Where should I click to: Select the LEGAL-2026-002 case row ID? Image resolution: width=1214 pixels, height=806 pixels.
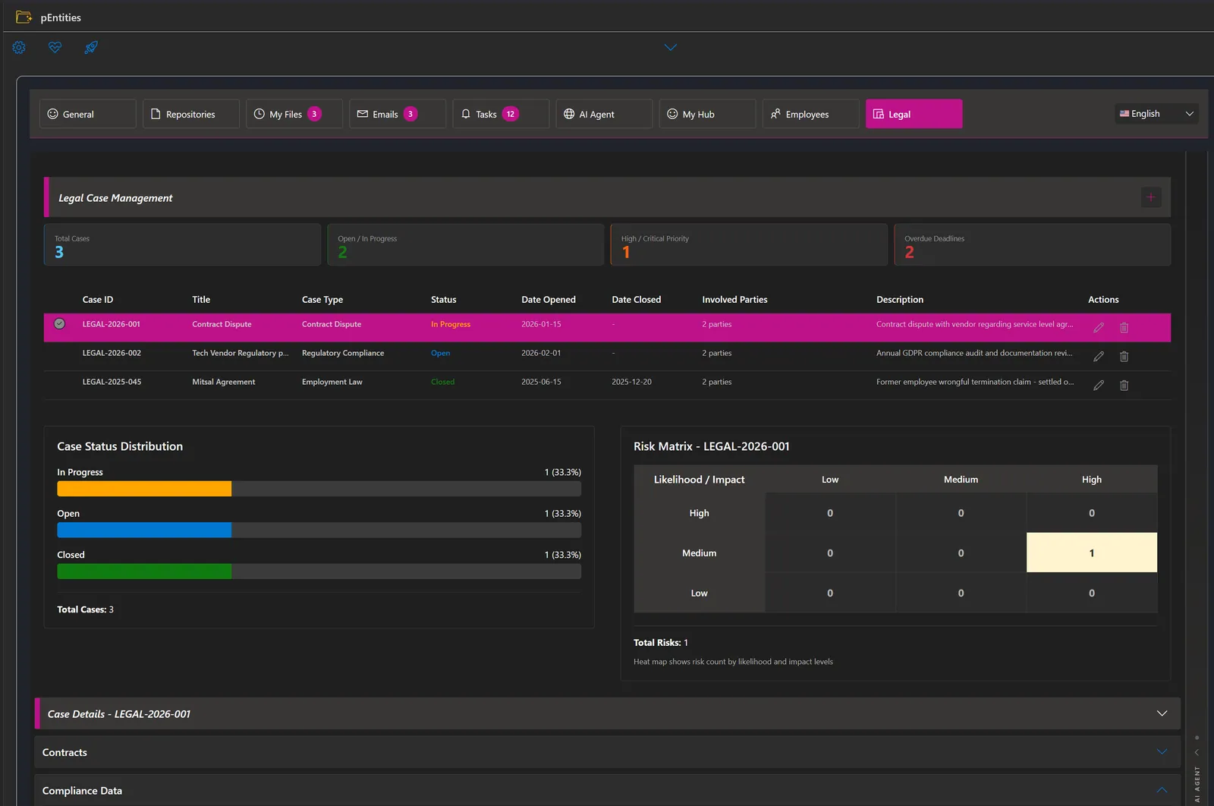coord(112,353)
